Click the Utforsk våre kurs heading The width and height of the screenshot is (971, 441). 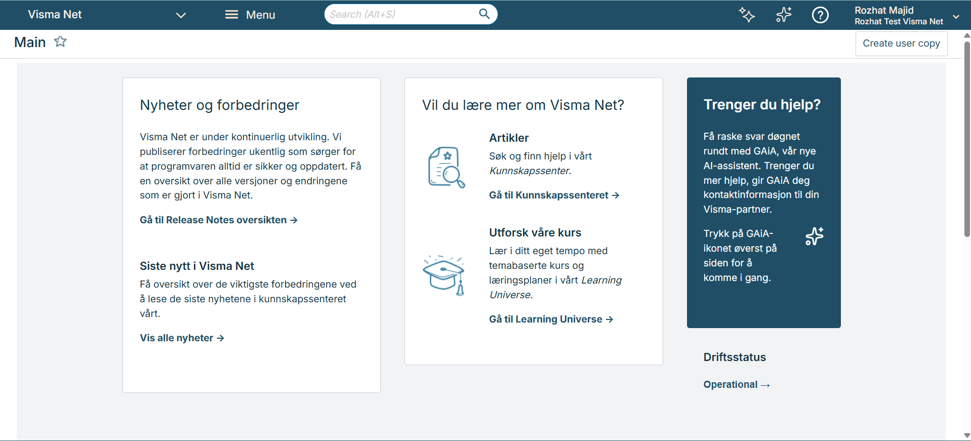(535, 233)
